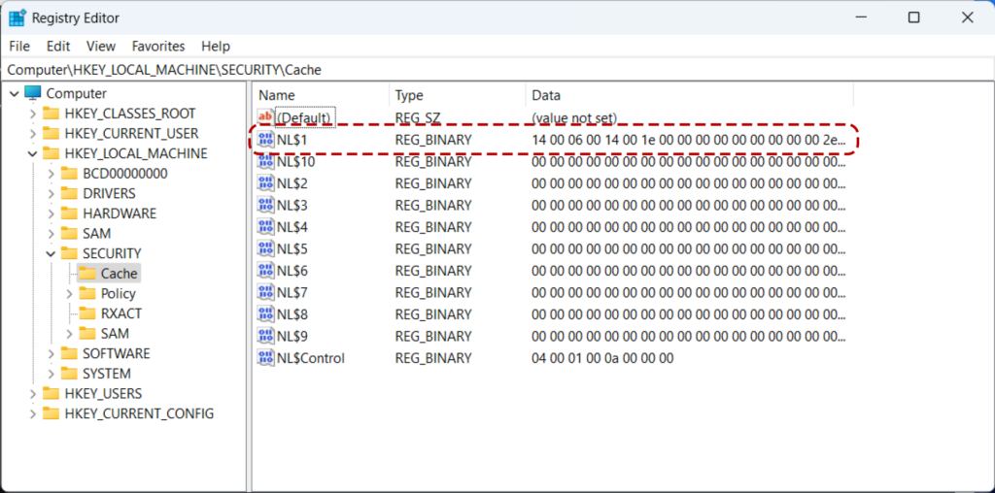
Task: Collapse the Computer tree node
Action: tap(15, 94)
